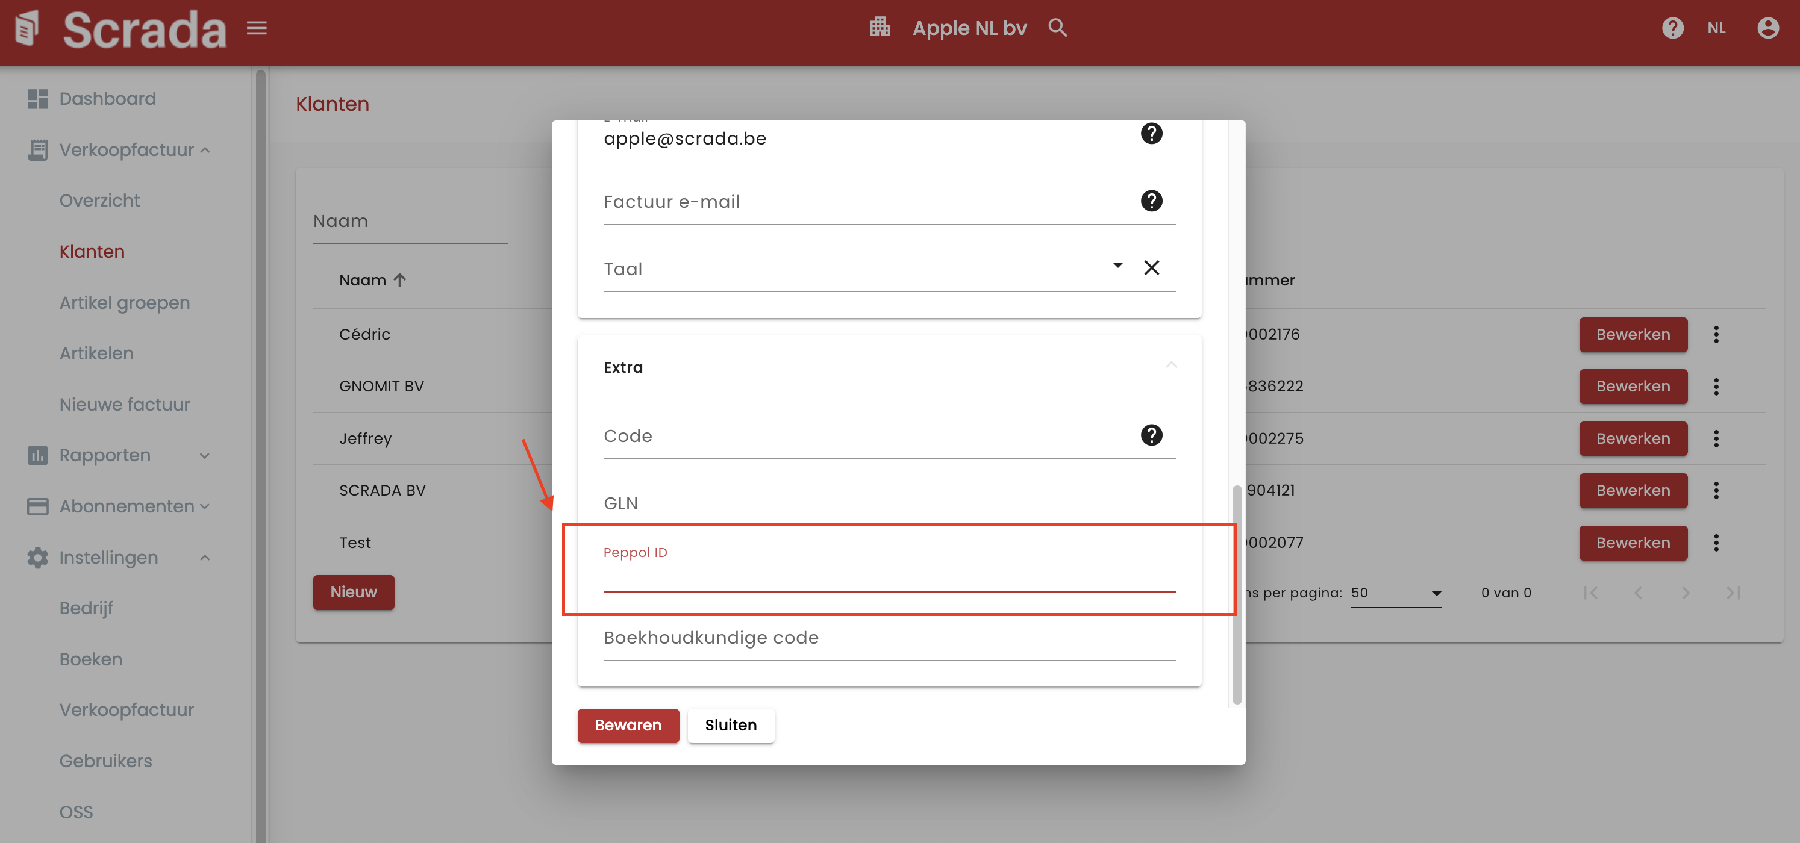Clear the Taal field with X icon
Viewport: 1800px width, 843px height.
click(x=1151, y=267)
